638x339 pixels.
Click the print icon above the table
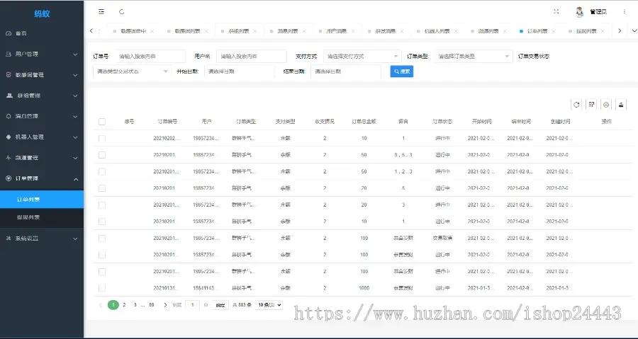621,105
